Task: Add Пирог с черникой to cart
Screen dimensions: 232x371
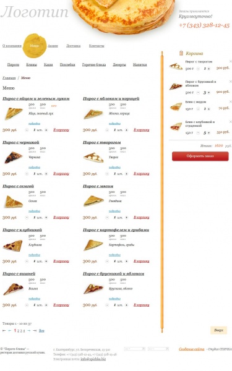Action: 61,174
